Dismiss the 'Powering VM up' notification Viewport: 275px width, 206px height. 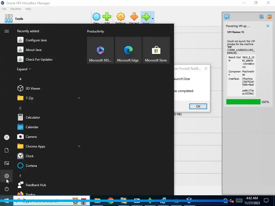tap(268, 26)
